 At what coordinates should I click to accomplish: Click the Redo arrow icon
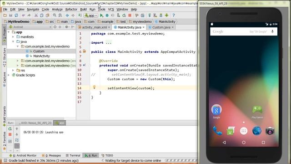pyautogui.click(x=29, y=15)
